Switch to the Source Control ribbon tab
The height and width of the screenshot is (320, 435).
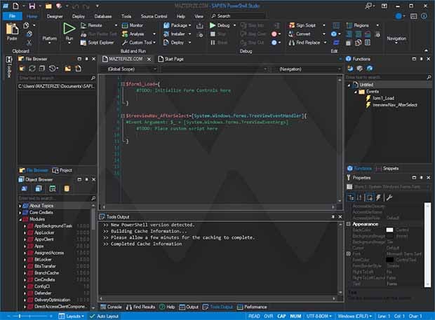click(154, 16)
